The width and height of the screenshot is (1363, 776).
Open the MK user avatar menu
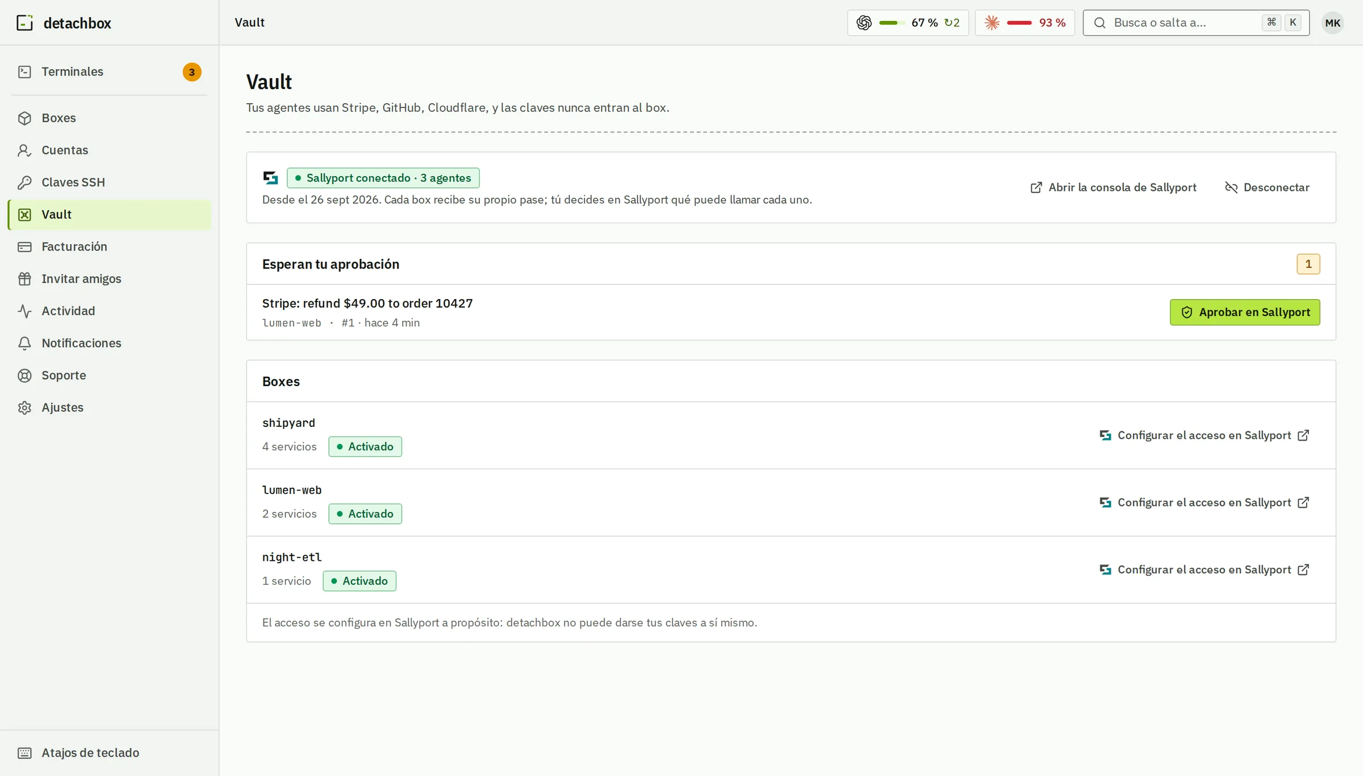click(x=1332, y=23)
